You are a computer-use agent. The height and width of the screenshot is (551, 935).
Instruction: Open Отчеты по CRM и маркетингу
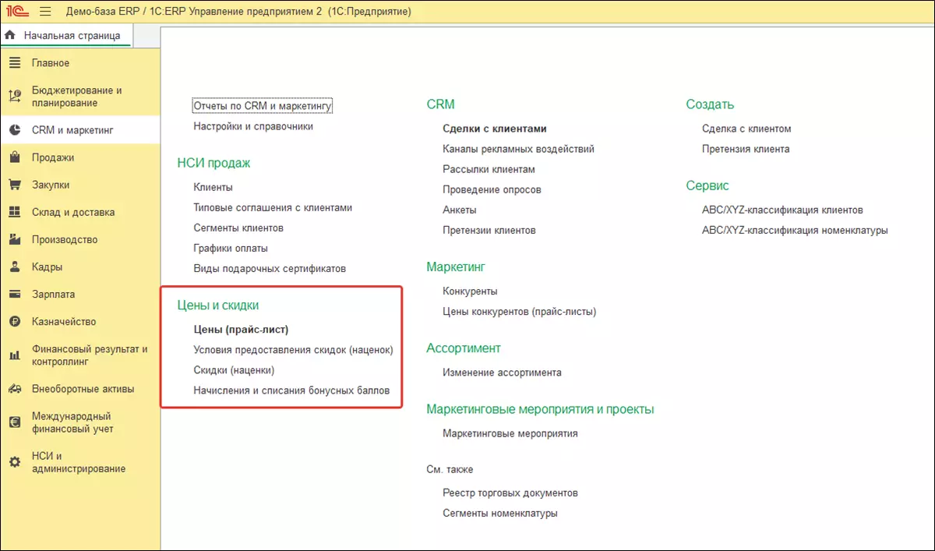point(263,106)
